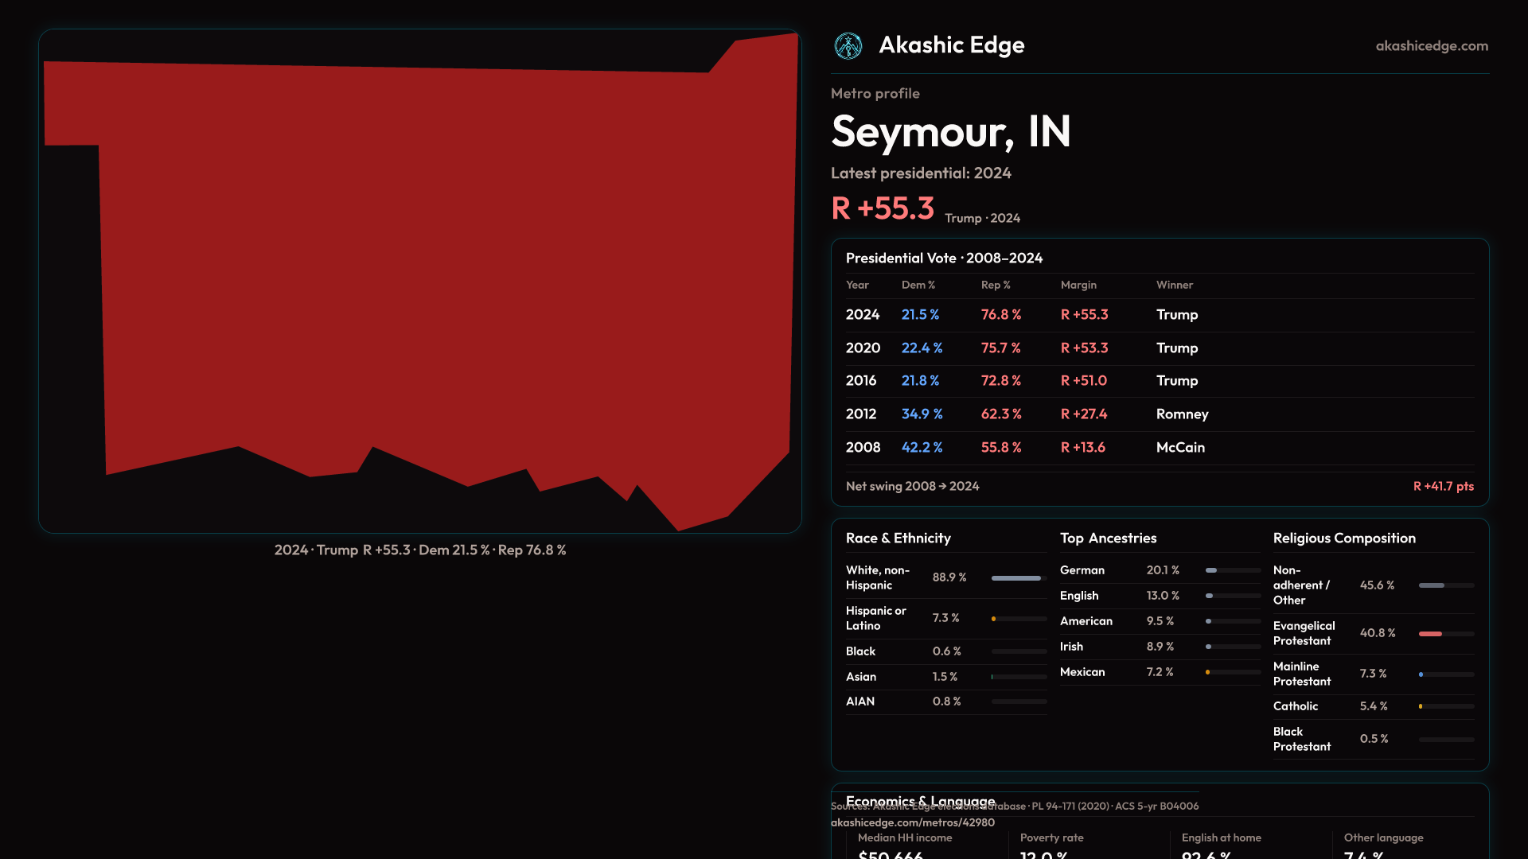Click the Evangelical Protestant red bar

pos(1430,634)
